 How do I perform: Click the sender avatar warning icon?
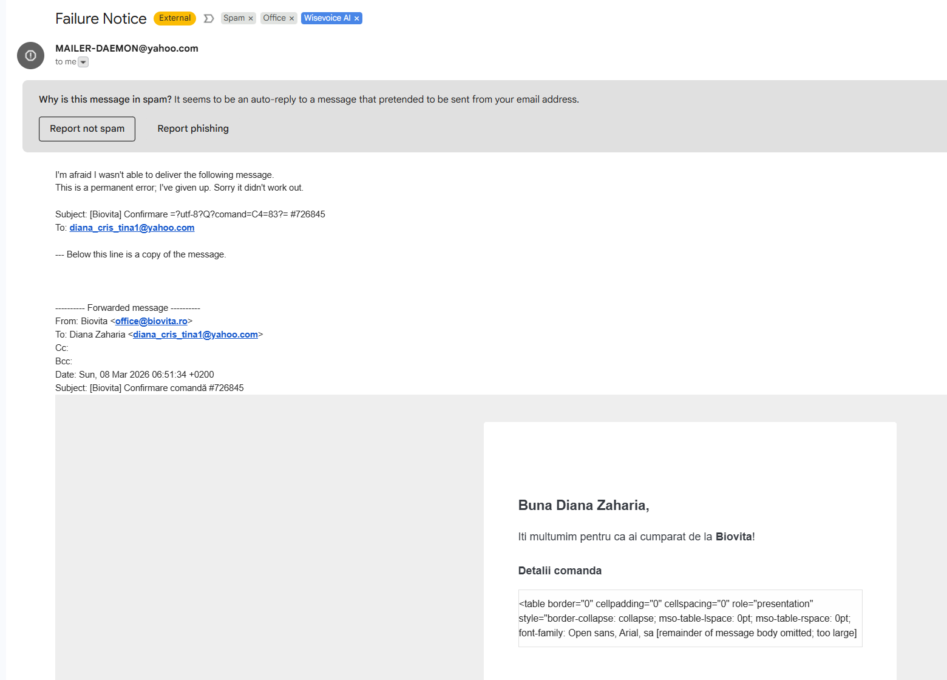pos(30,55)
